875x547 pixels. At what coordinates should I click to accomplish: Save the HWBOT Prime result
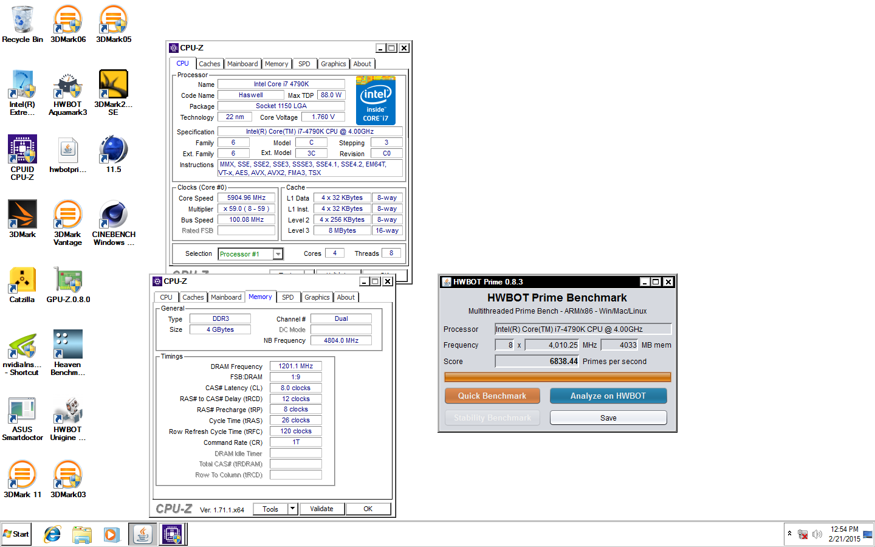click(608, 418)
